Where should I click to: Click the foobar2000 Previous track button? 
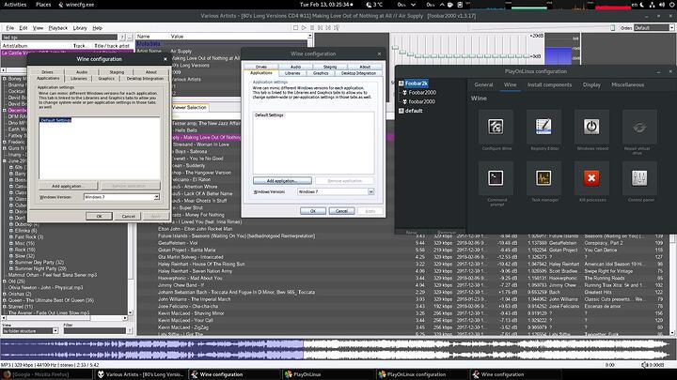point(321,27)
